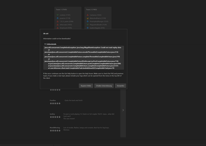Click player name rockster (1141)
This screenshot has height=146, width=206.
pos(65,15)
